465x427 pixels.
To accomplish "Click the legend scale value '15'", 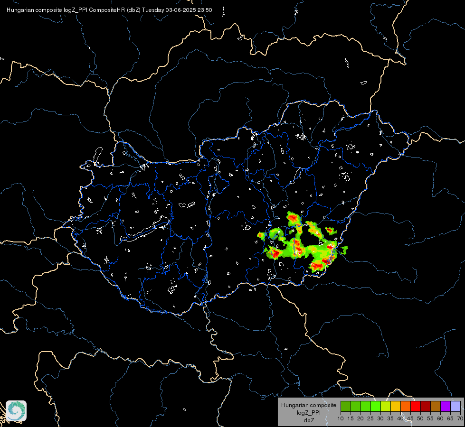I will 351,419.
